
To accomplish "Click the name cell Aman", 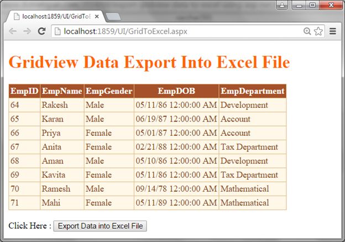I will click(62, 161).
